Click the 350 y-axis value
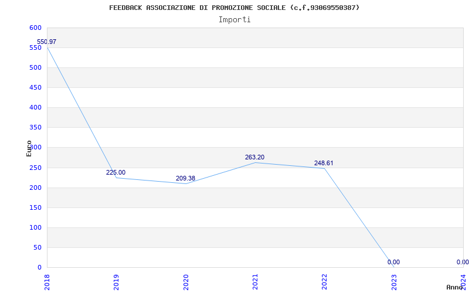Image resolution: width=469 pixels, height=293 pixels. click(35, 128)
